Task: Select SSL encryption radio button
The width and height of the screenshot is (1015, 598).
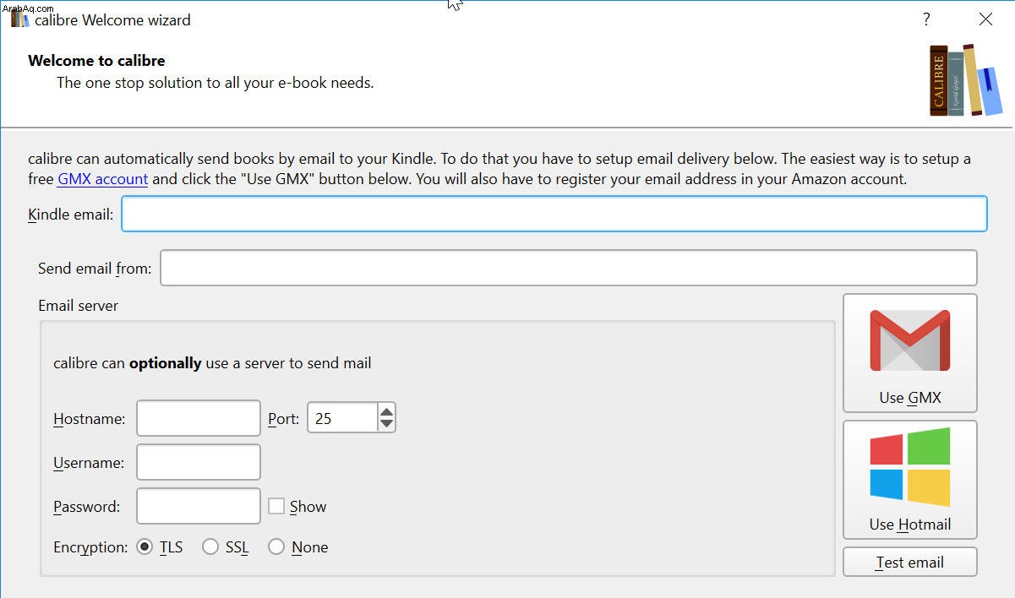Action: point(210,547)
